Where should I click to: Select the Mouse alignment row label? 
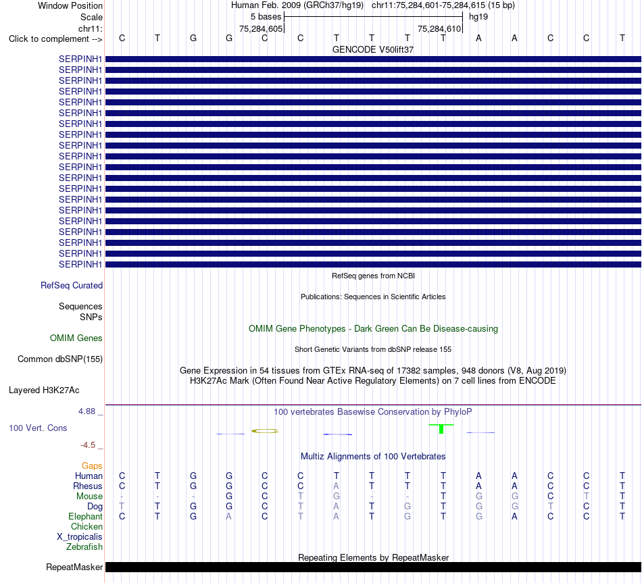(89, 497)
